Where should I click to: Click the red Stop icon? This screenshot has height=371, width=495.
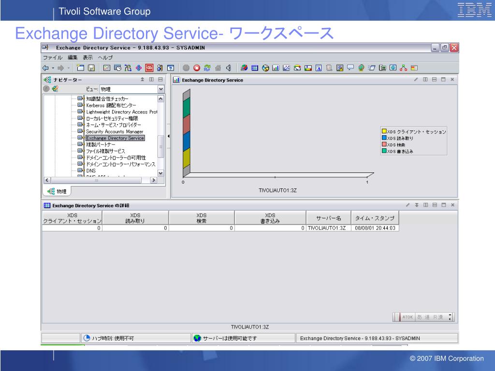click(x=197, y=68)
